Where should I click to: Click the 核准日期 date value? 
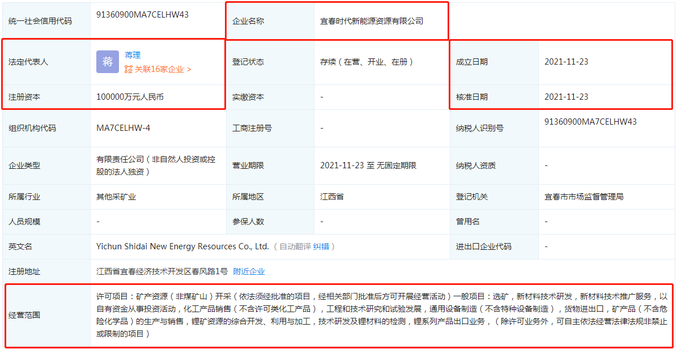click(x=566, y=97)
